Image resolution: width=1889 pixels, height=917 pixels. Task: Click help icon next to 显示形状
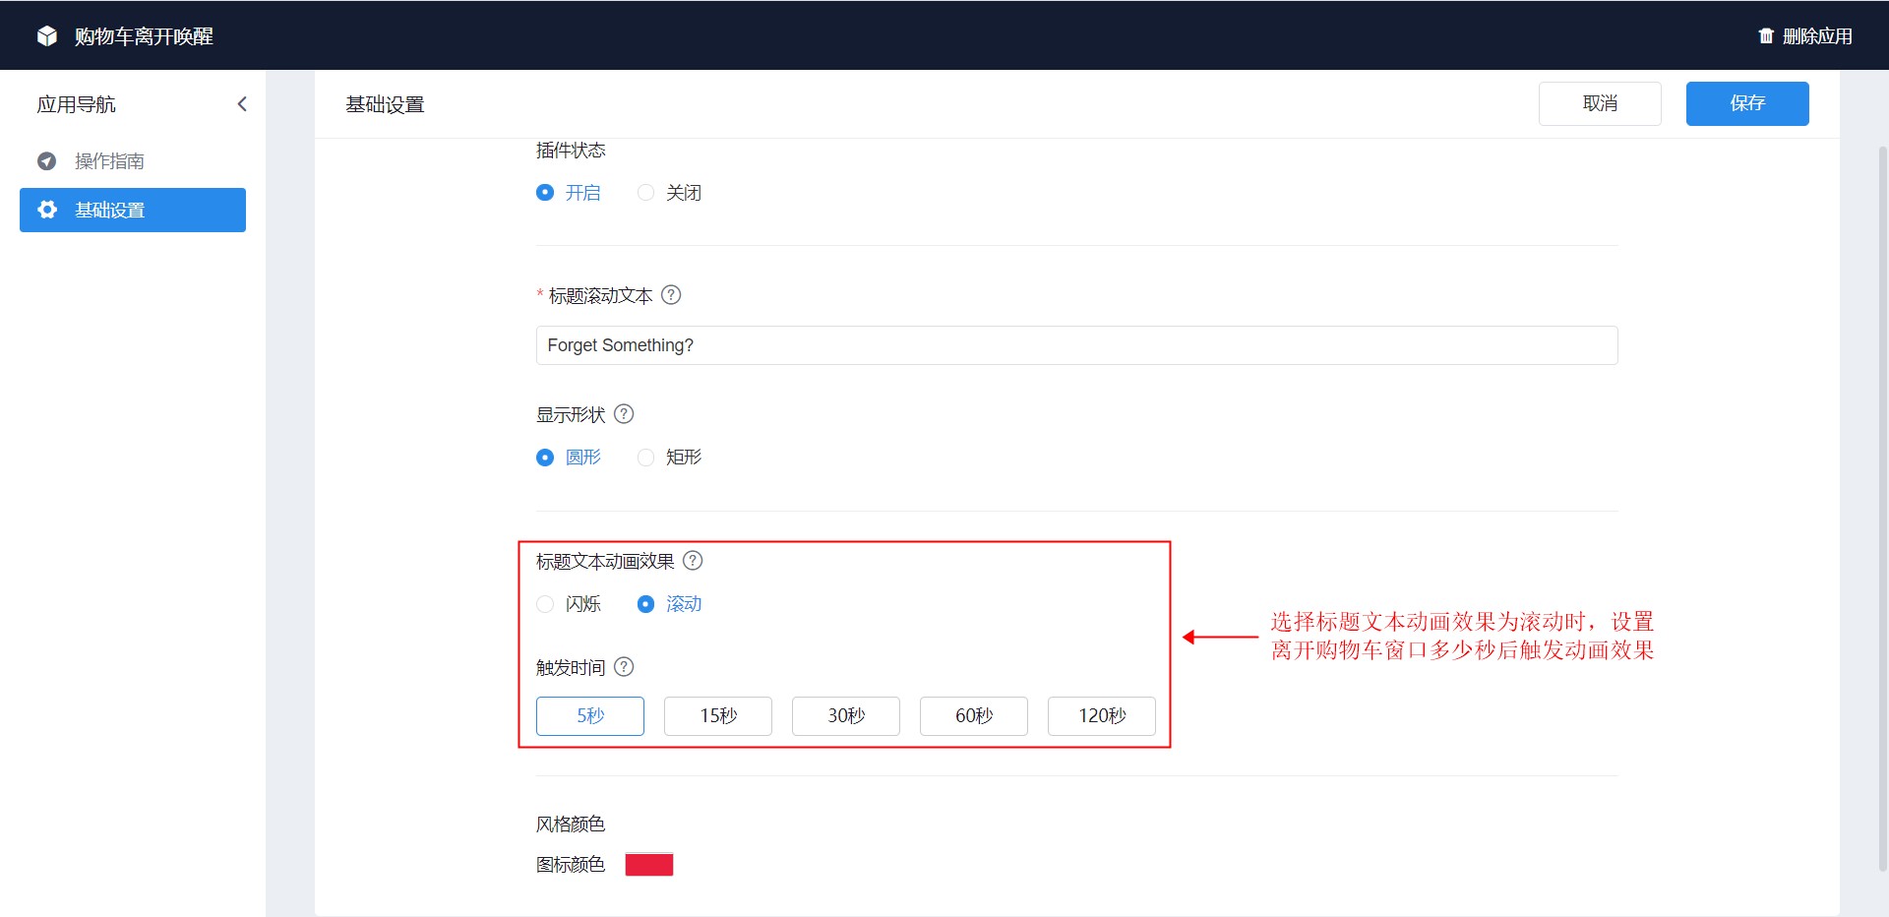624,414
